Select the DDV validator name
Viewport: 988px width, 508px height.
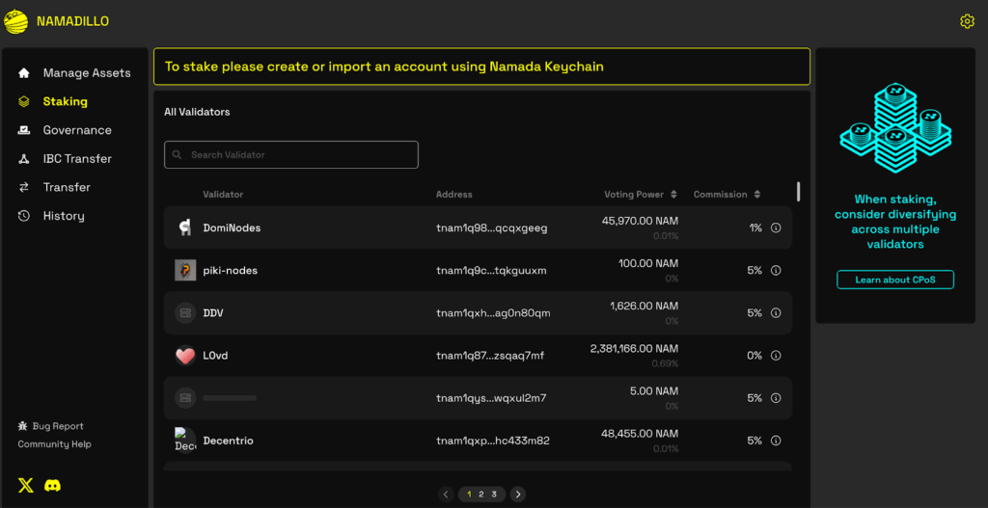click(213, 313)
